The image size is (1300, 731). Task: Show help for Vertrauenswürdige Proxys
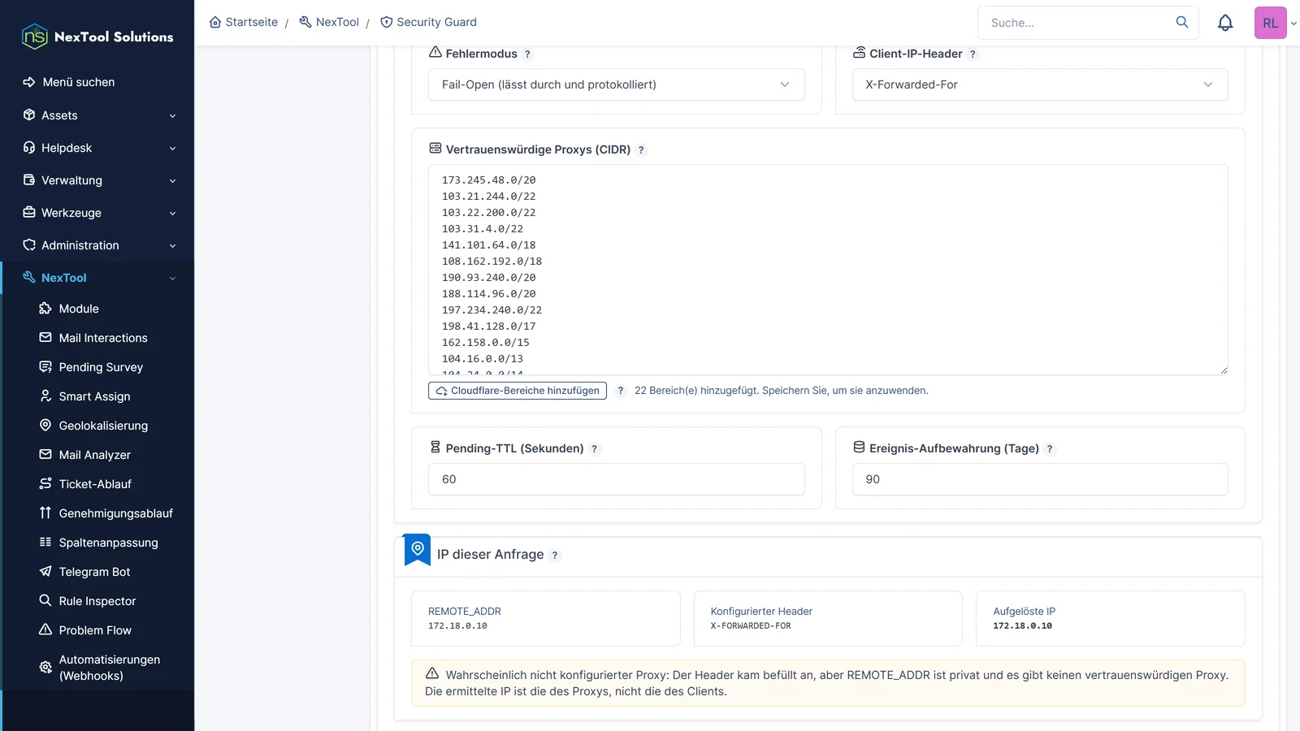click(641, 150)
